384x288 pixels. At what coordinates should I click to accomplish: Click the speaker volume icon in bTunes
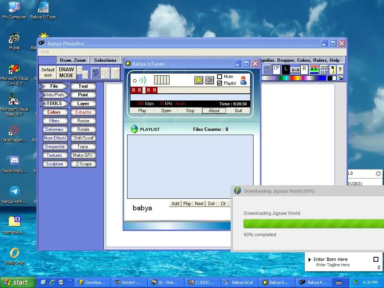click(x=209, y=80)
